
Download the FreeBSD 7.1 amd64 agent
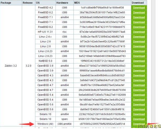(139, 17)
